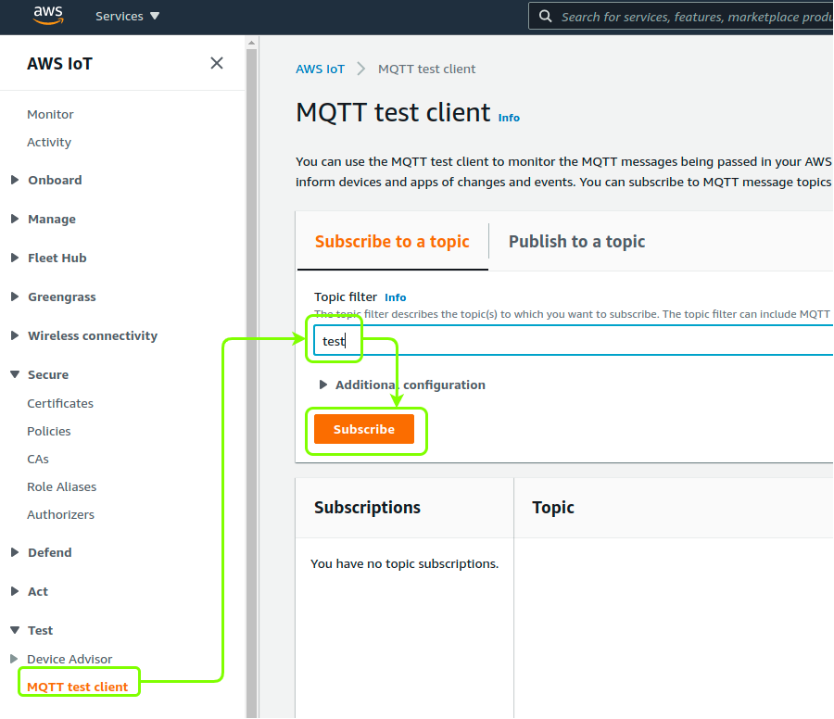Click 'You have no topic subscriptions.' text

(x=404, y=563)
